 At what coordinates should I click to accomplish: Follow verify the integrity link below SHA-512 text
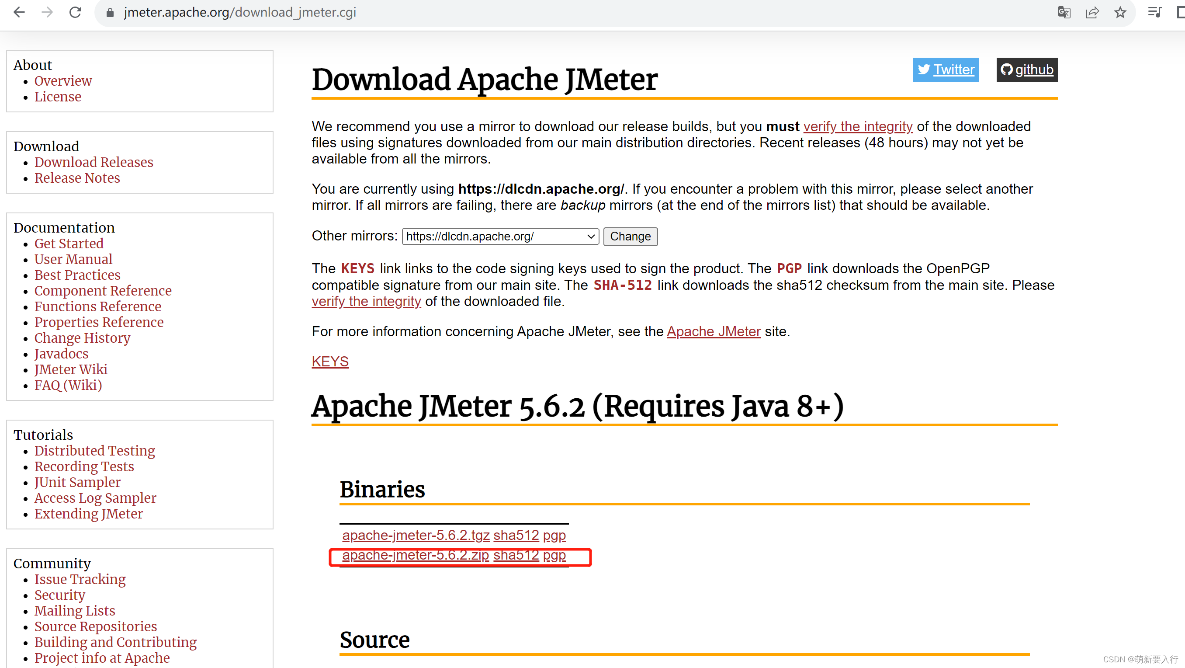366,302
